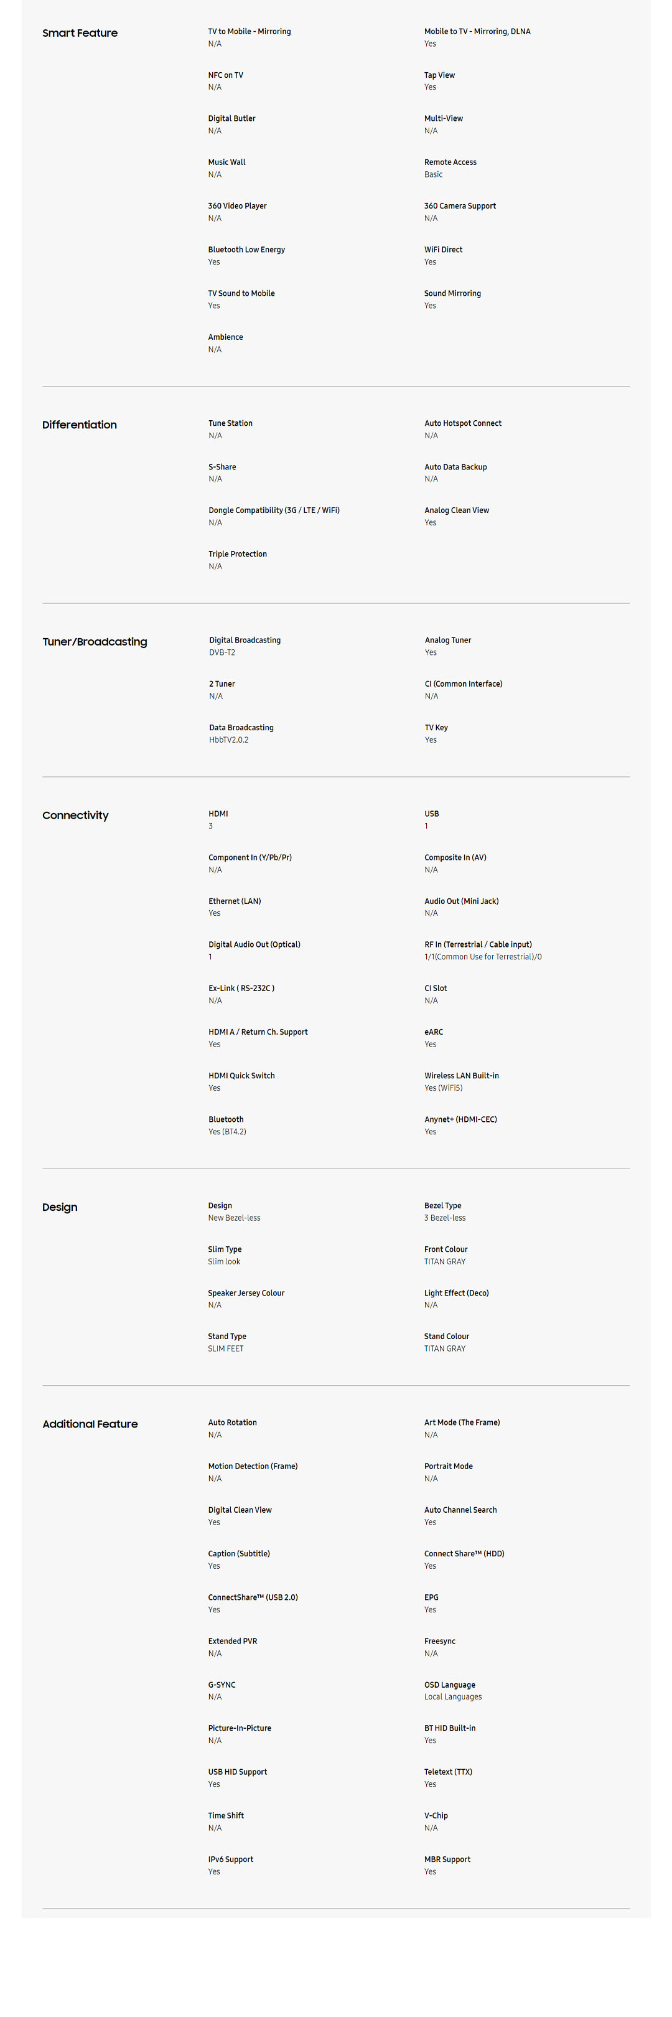Select the 'Art Mode (The Frame)' label
672x2017 pixels.
coord(462,1422)
